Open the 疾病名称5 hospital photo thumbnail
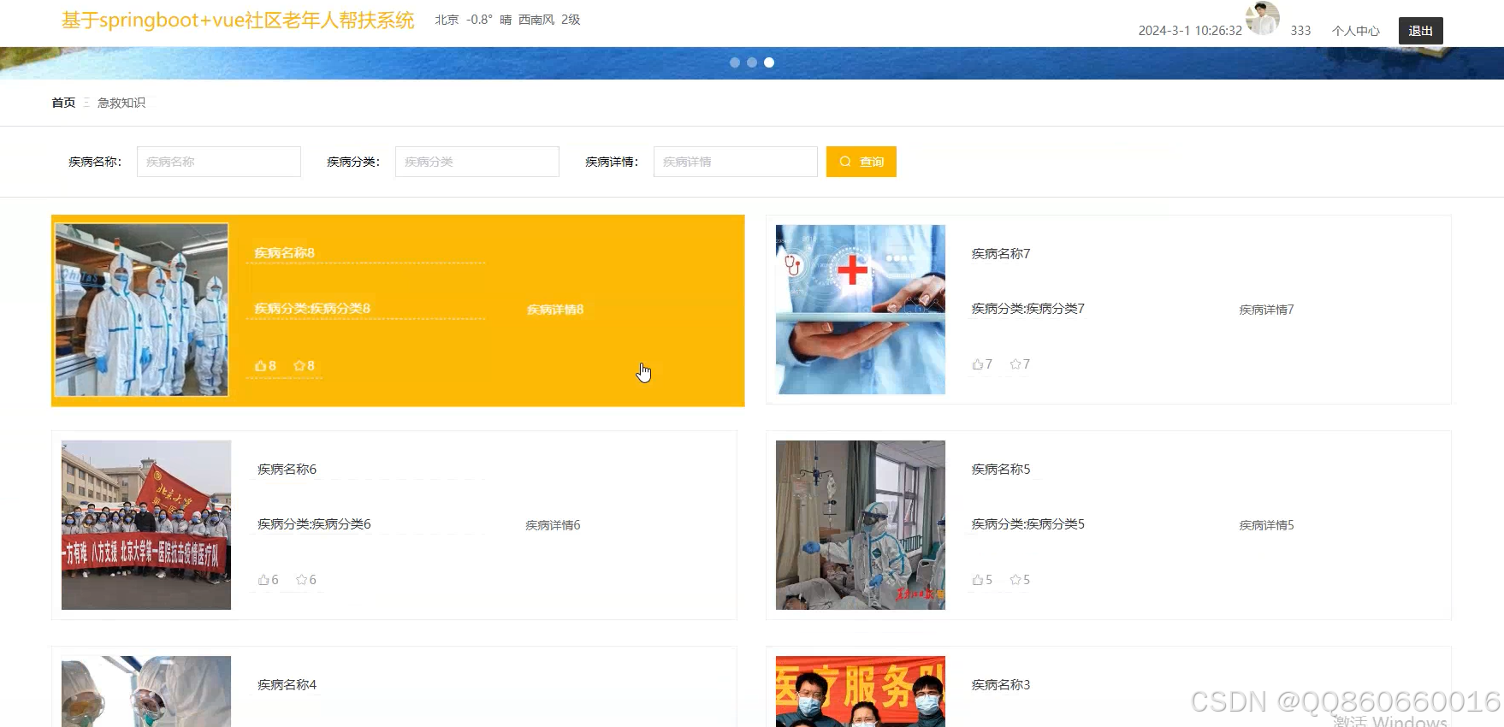Screen dimensions: 1504x727 pyautogui.click(x=861, y=525)
